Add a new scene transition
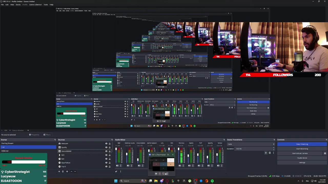Viewport: 328px width, 184px height. coord(266,153)
